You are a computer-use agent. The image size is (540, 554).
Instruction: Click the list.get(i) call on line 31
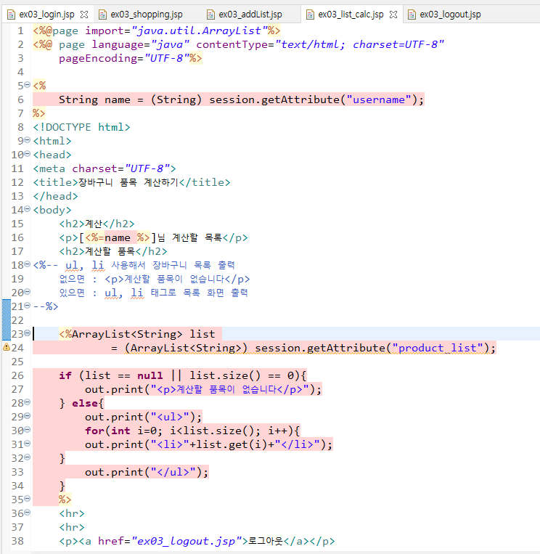(x=232, y=444)
